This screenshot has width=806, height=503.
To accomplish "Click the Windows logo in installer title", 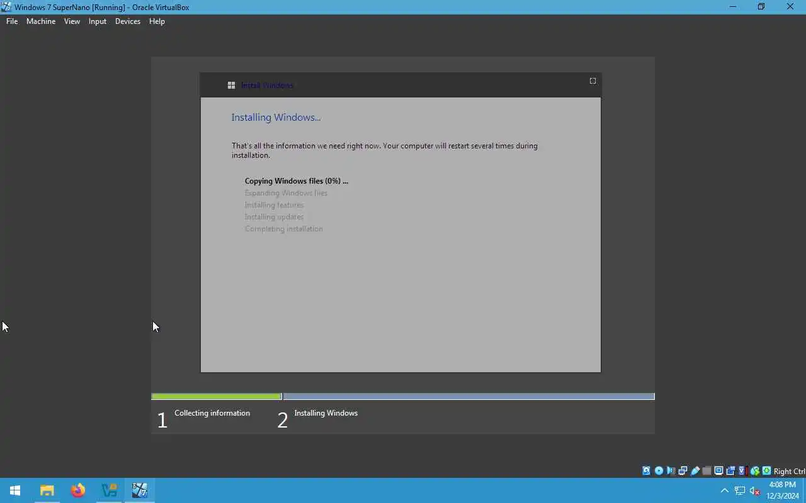I will (231, 86).
